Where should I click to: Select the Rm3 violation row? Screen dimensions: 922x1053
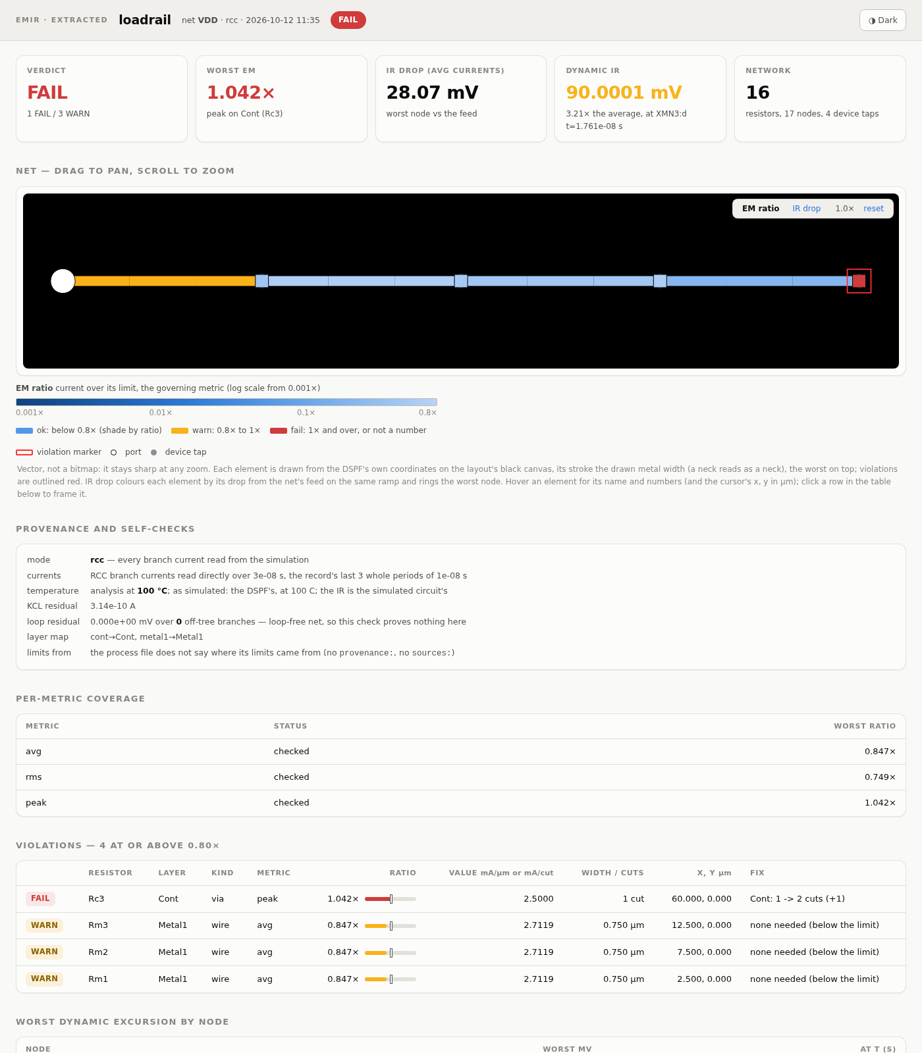point(461,925)
